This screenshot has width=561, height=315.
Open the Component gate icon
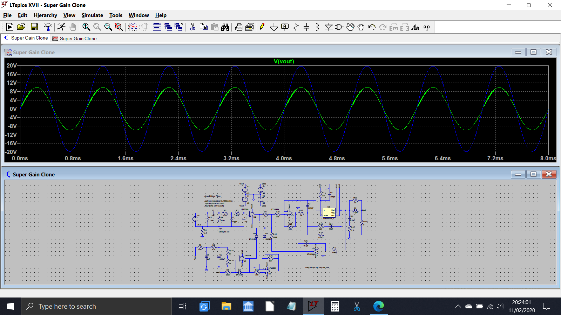339,27
